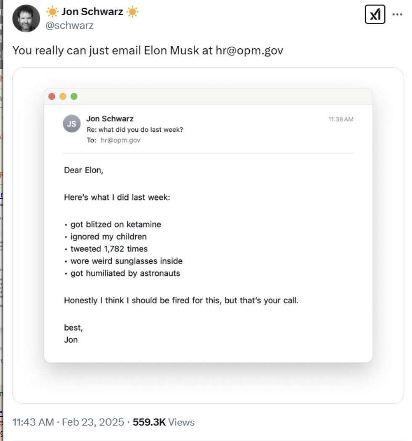The width and height of the screenshot is (412, 441).
Task: Click the sun emoji after the display name
Action: [132, 12]
